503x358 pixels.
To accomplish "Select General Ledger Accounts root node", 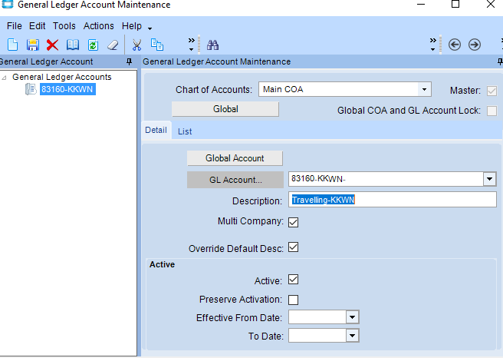I will [62, 77].
